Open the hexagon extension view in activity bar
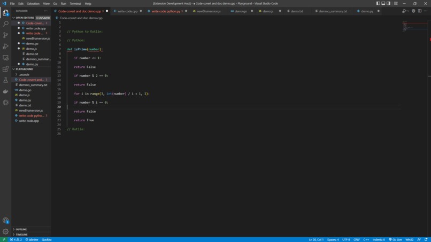Image resolution: width=431 pixels, height=242 pixels. pos(5,103)
